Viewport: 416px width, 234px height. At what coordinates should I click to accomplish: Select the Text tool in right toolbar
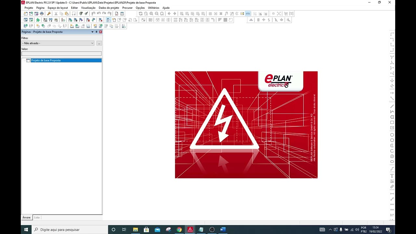tap(392, 176)
